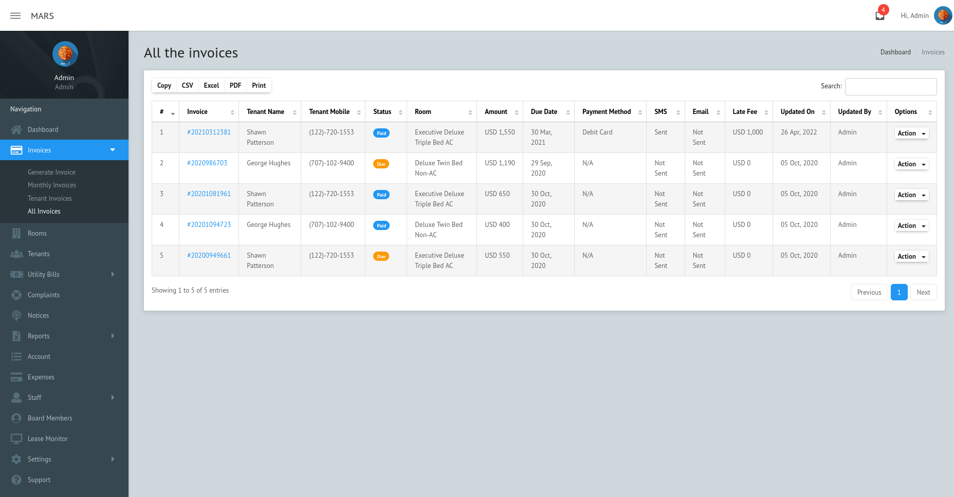The height and width of the screenshot is (497, 954).
Task: Open the hamburger navigation menu
Action: (15, 15)
